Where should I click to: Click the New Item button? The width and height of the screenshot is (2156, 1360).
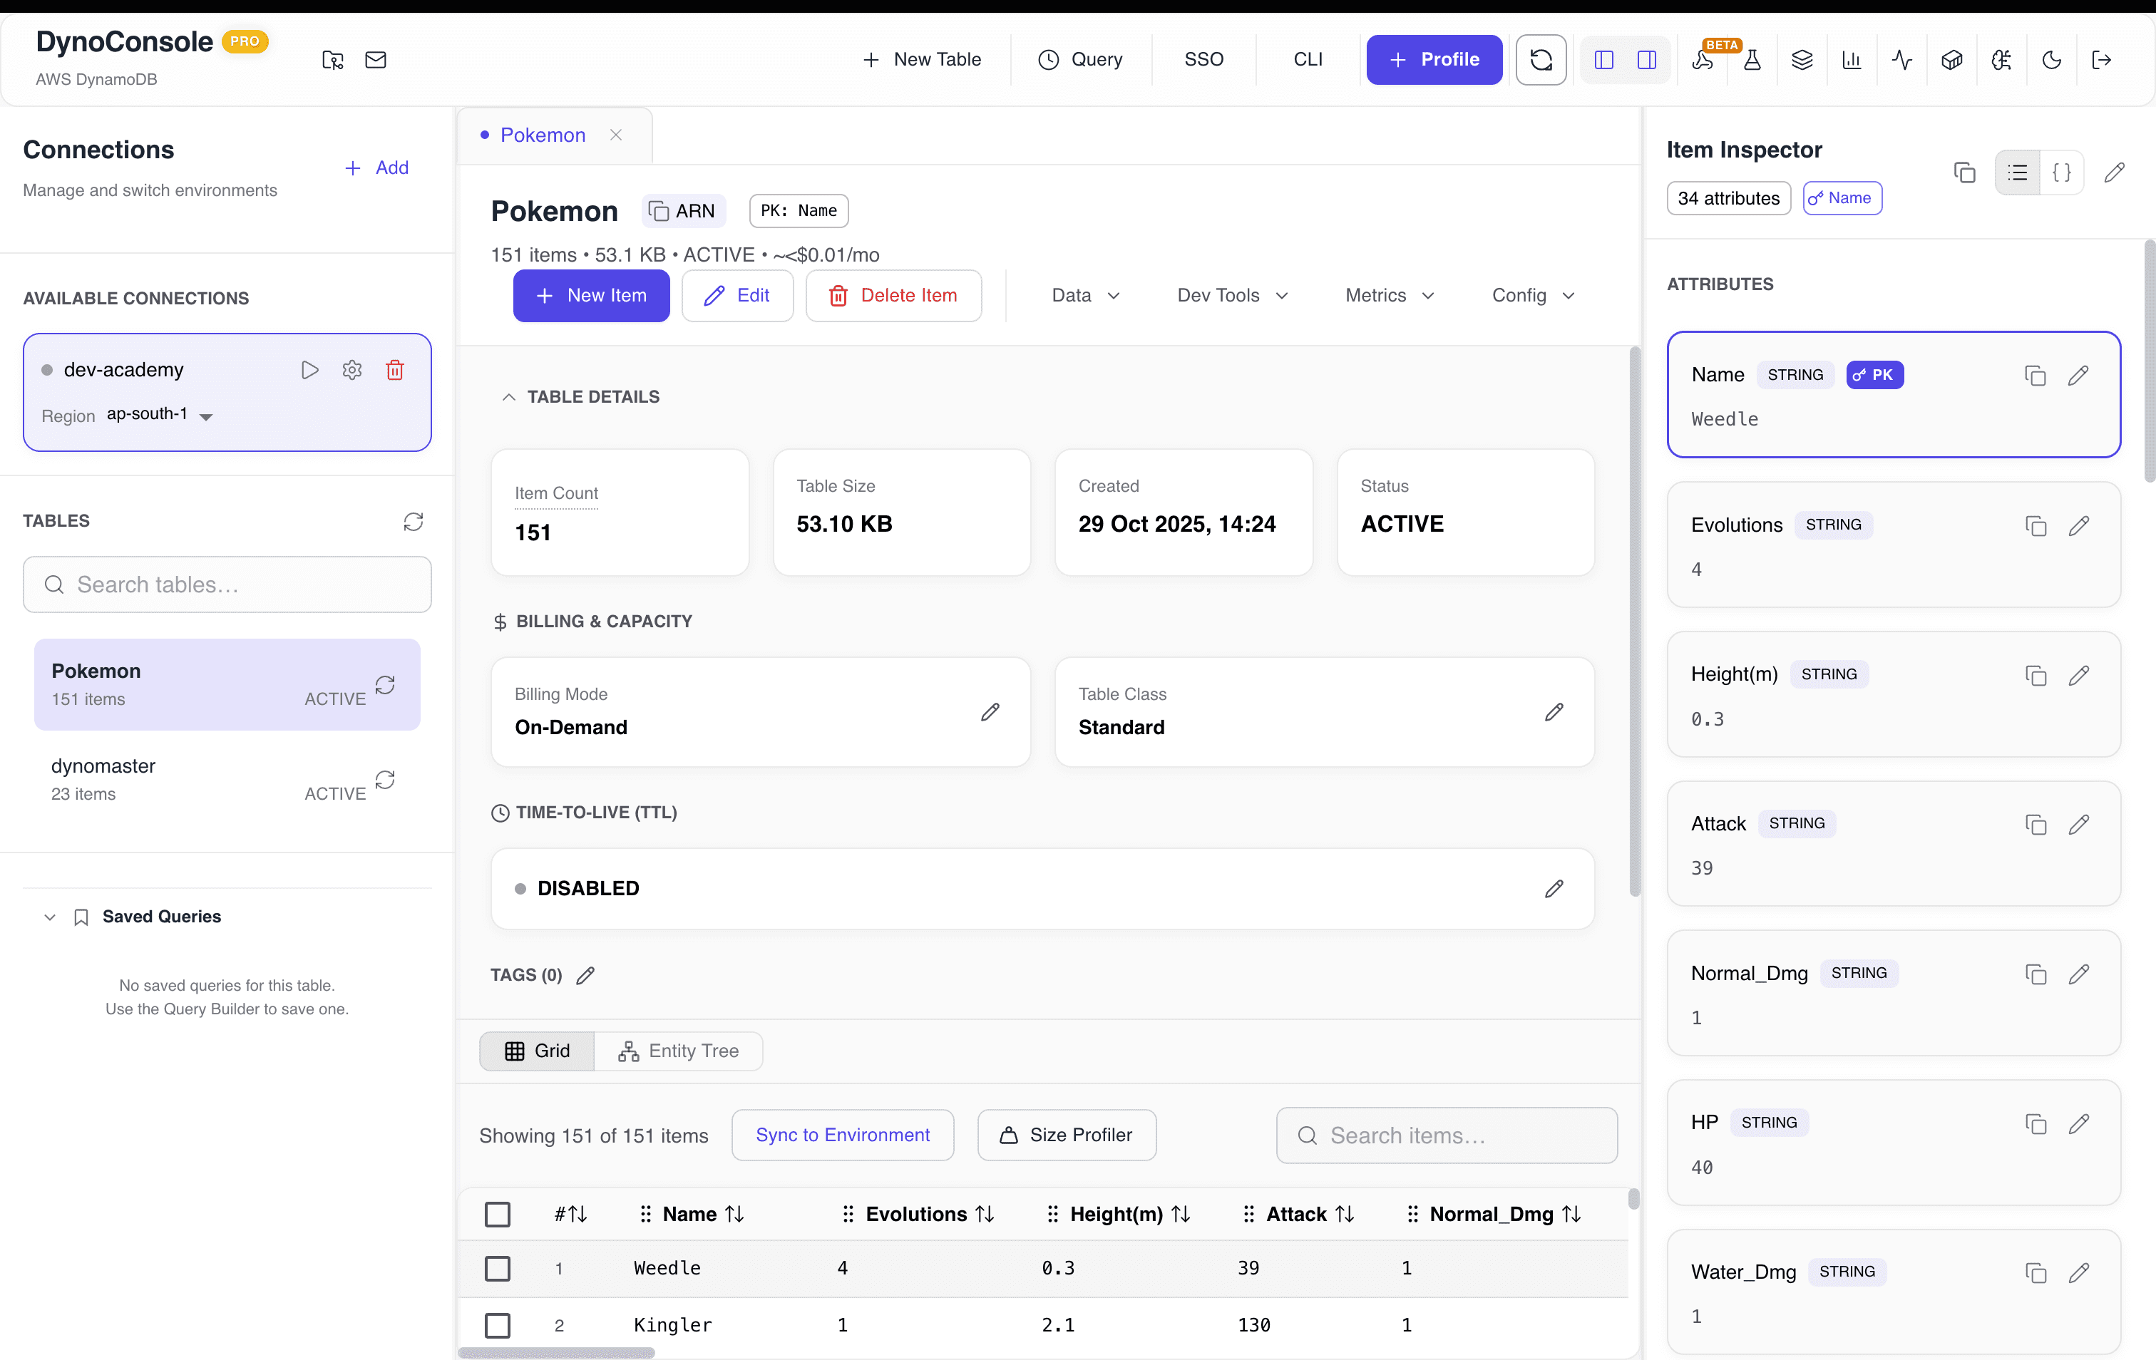pyautogui.click(x=591, y=296)
